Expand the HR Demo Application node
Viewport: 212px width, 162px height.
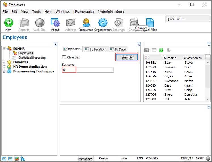point(4,67)
